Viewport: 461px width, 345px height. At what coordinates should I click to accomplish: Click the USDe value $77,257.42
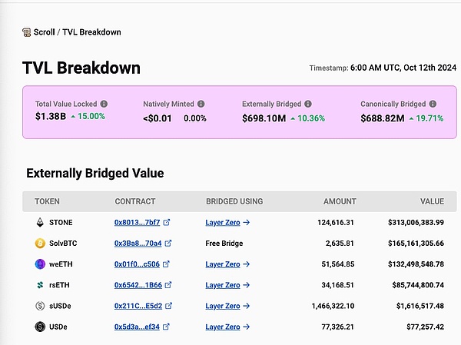coord(425,327)
